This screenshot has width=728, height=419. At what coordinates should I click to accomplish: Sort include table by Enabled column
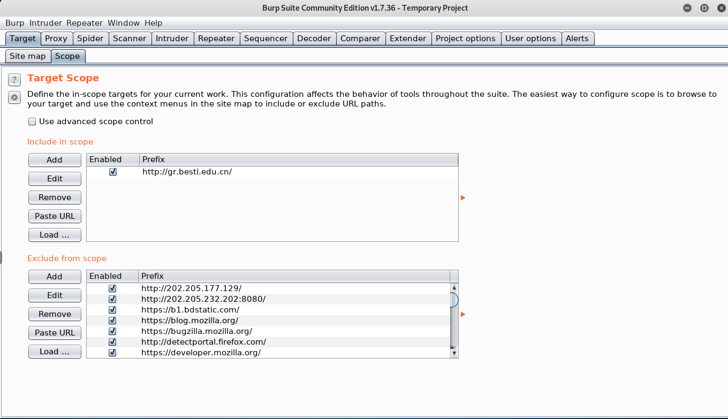(113, 159)
